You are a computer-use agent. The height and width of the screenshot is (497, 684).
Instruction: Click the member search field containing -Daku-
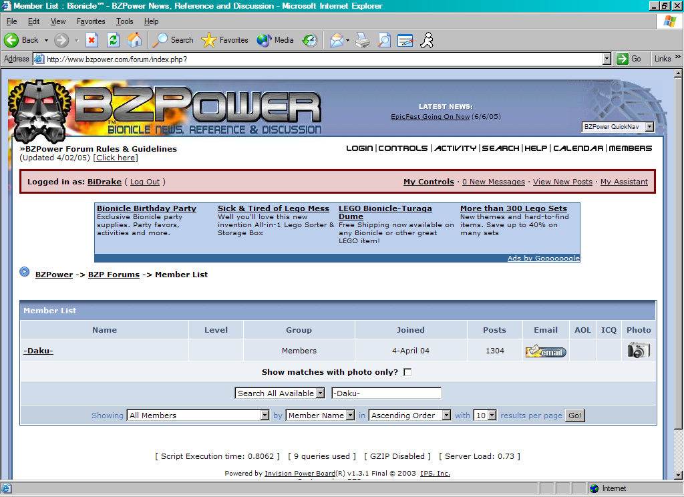point(387,393)
